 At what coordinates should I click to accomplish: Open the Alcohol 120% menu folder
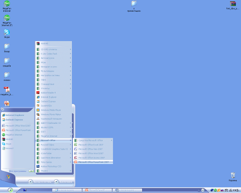(54, 128)
